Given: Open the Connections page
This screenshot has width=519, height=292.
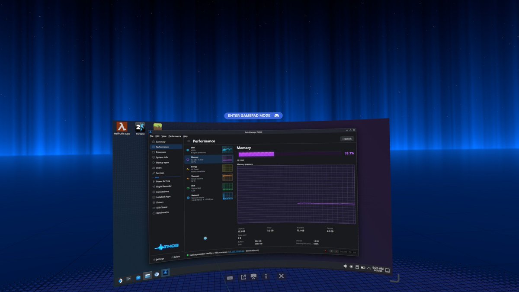Looking at the screenshot, I should (166, 192).
